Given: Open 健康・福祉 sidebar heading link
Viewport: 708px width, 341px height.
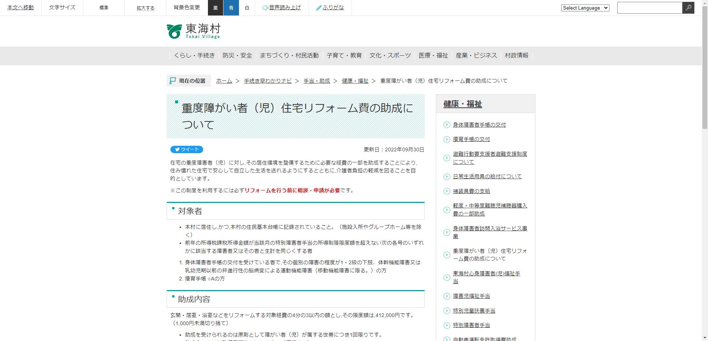Looking at the screenshot, I should pyautogui.click(x=463, y=104).
